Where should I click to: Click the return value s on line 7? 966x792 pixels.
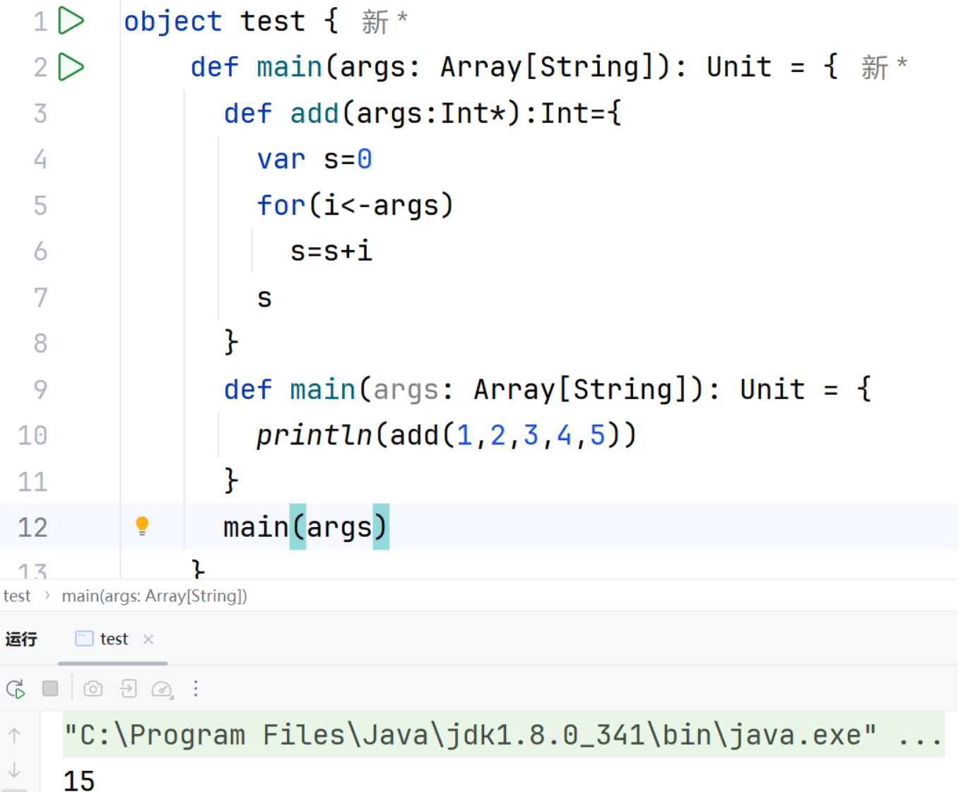(264, 298)
